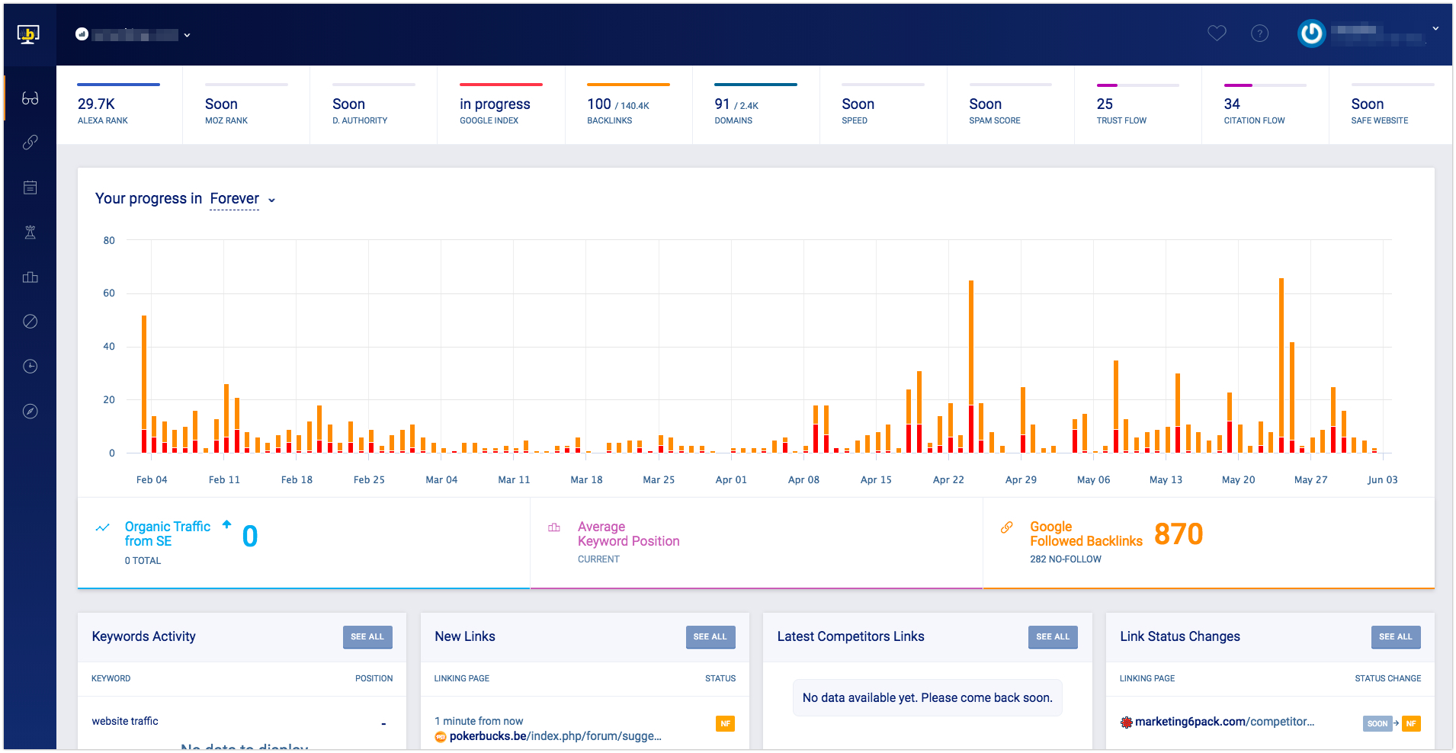Click See All in Keywords Activity

[367, 637]
